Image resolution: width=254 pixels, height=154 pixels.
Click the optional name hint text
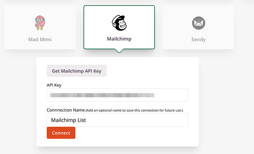[x=134, y=110]
